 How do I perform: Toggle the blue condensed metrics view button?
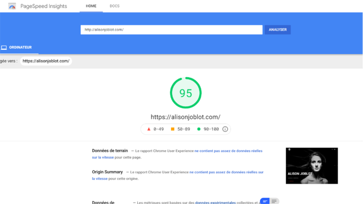tap(265, 201)
